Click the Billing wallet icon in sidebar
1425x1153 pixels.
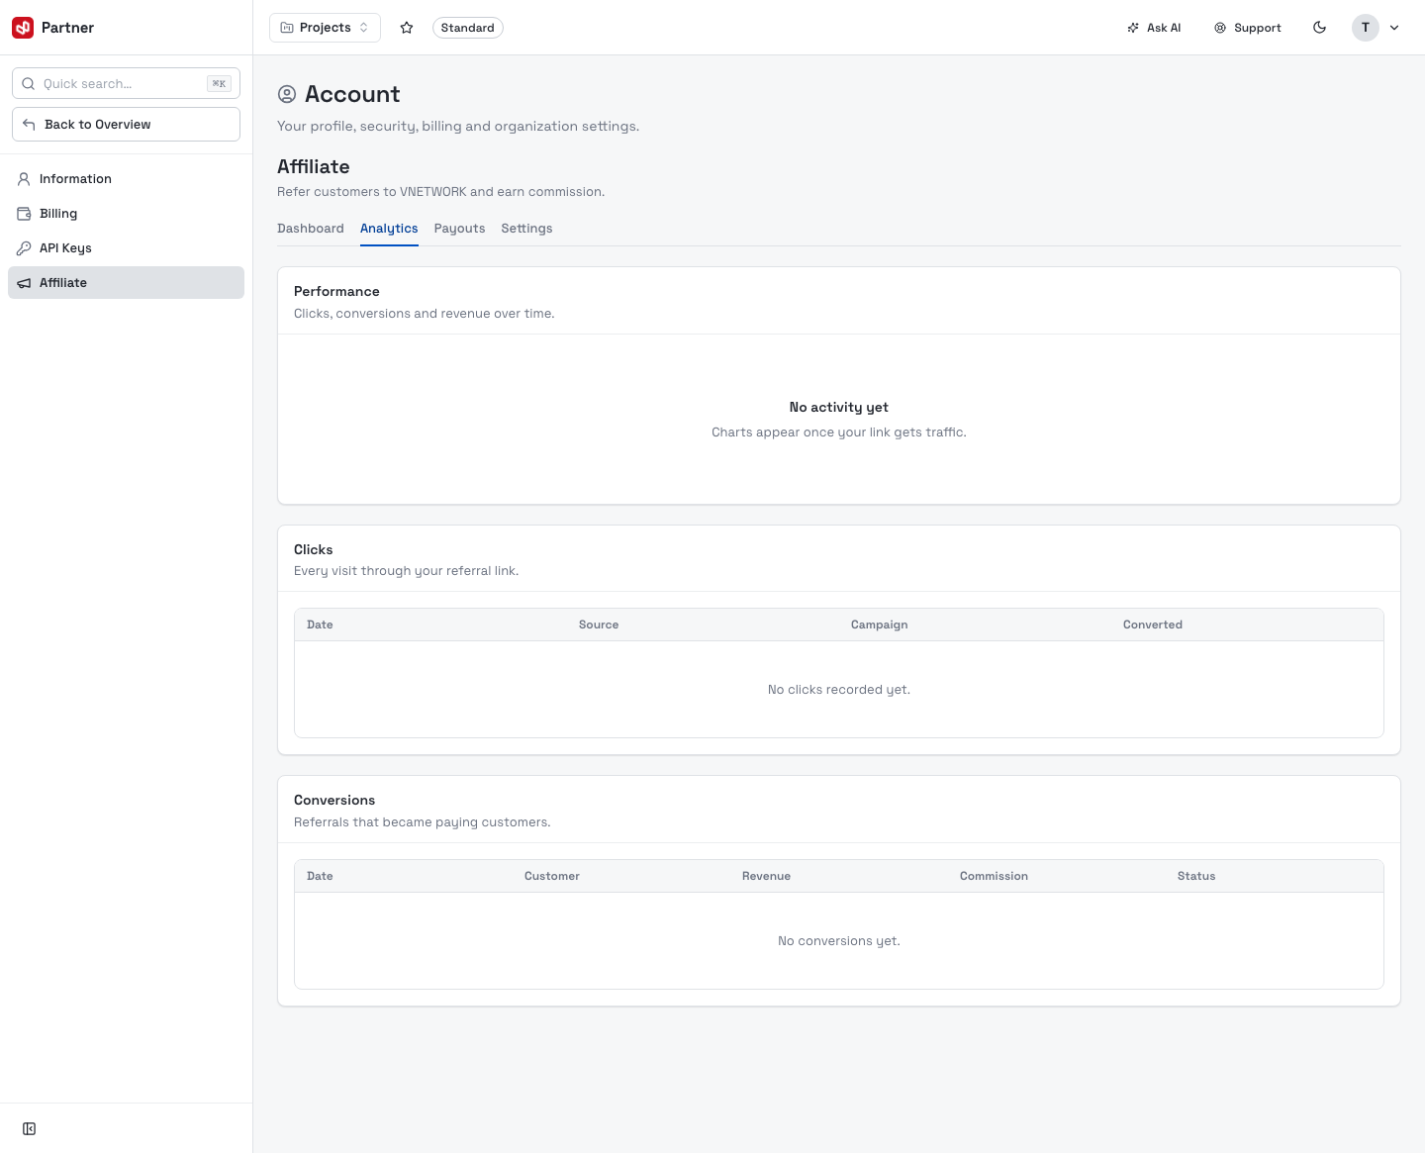pos(24,214)
